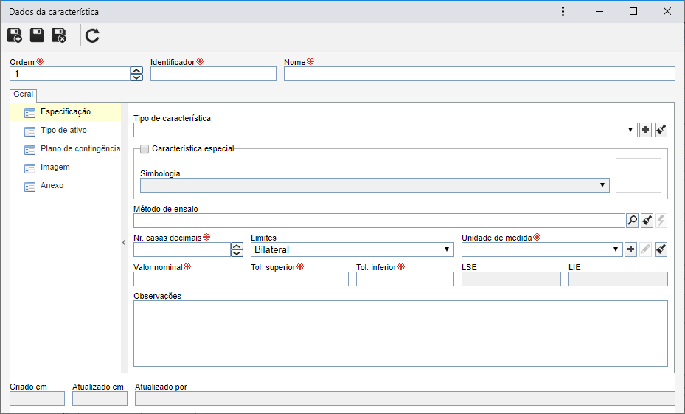Open the Simbologia dropdown

375,185
